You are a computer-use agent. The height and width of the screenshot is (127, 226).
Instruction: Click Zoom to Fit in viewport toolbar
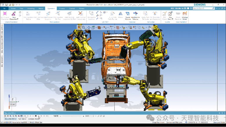tap(79, 27)
